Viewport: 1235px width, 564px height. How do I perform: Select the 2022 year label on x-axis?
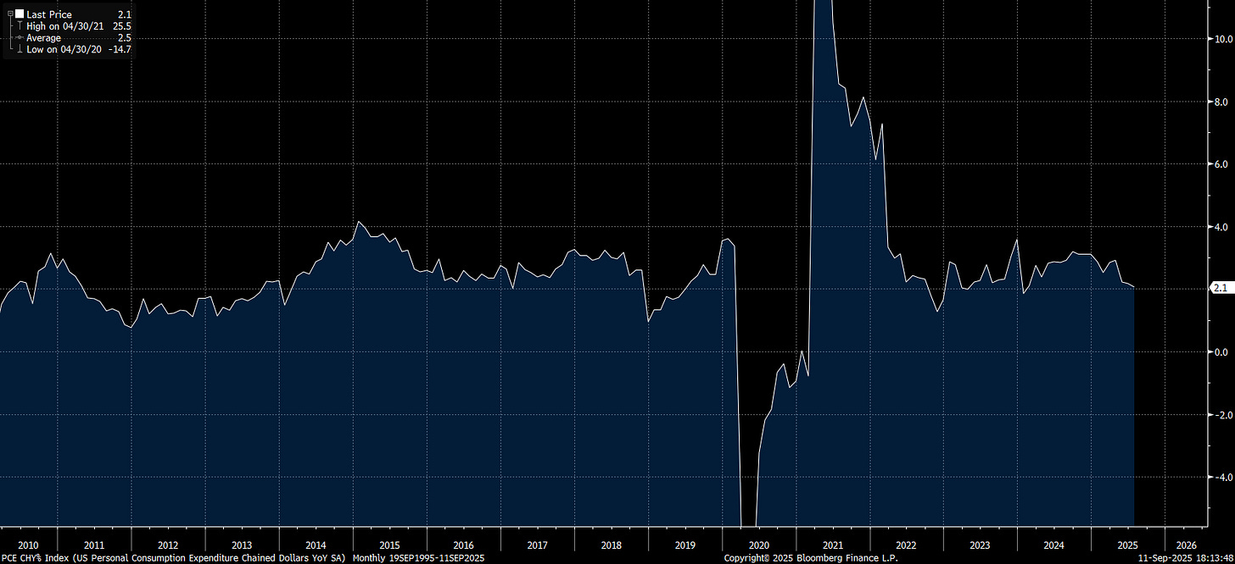[906, 545]
